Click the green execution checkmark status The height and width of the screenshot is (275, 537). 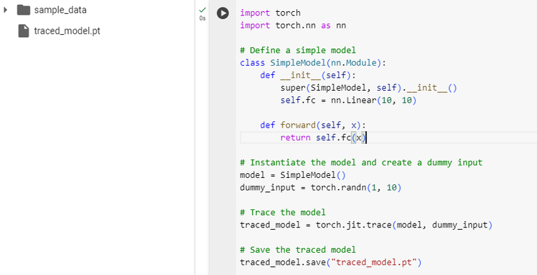tap(202, 10)
